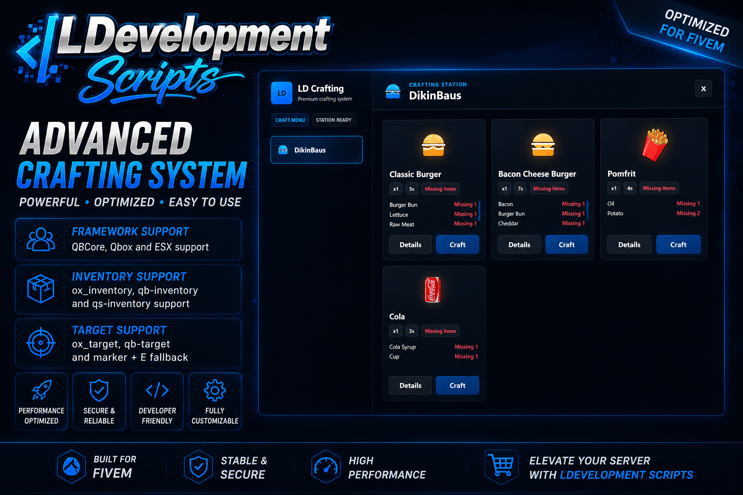This screenshot has width=743, height=495.
Task: Click the Classic Burger ingredient scrollbar
Action: click(x=479, y=210)
